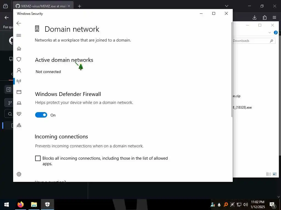281x210 pixels.
Task: Turn off Windows Defender Firewall toggle
Action: pyautogui.click(x=41, y=115)
